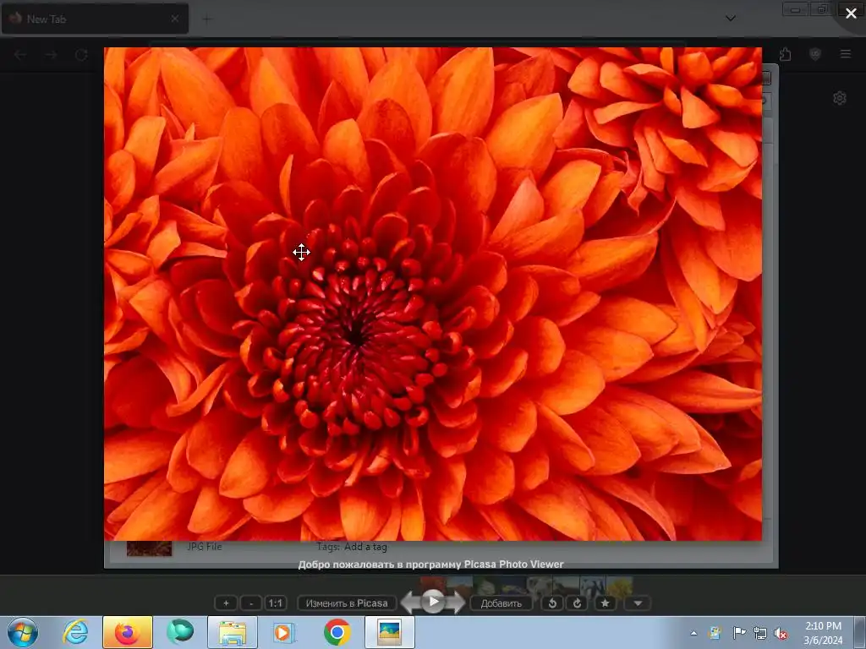
Task: Switch to Picasa Photo Viewer taskbar button
Action: 390,632
